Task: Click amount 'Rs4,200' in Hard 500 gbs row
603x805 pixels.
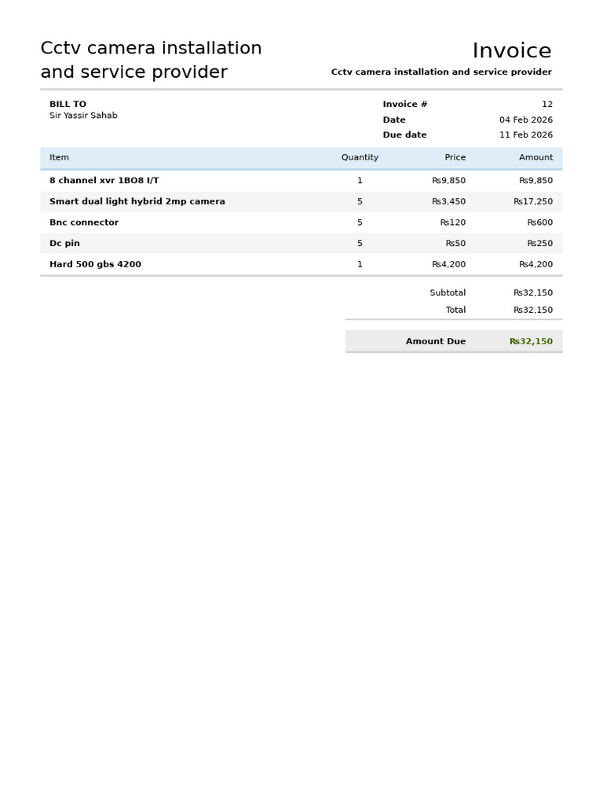Action: point(535,264)
